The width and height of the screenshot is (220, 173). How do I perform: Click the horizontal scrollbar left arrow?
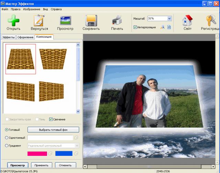(x=85, y=166)
